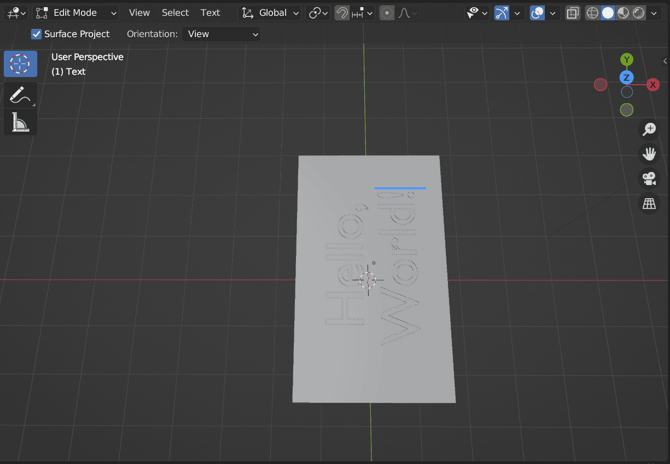This screenshot has height=464, width=670.
Task: Uncheck the Surface Project checkbox
Action: (37, 34)
